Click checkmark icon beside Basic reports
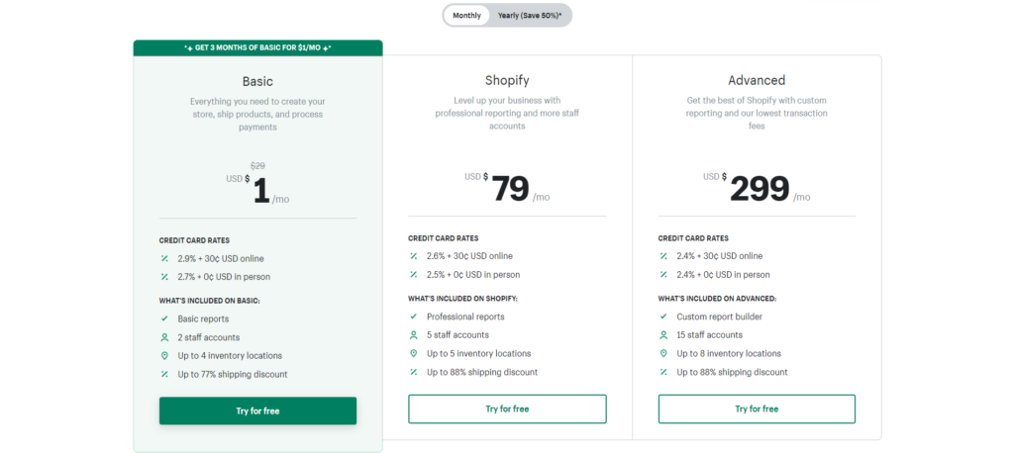1014x453 pixels. coord(164,318)
